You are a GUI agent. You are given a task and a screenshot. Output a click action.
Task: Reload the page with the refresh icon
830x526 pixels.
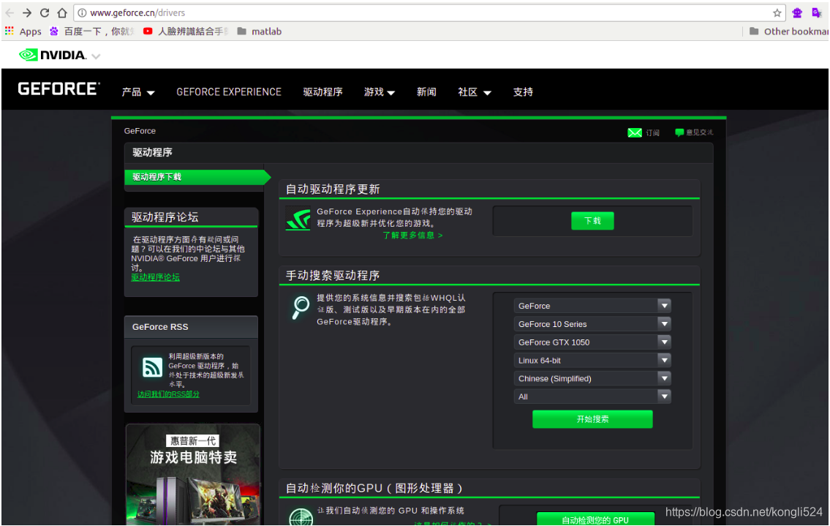pos(45,12)
